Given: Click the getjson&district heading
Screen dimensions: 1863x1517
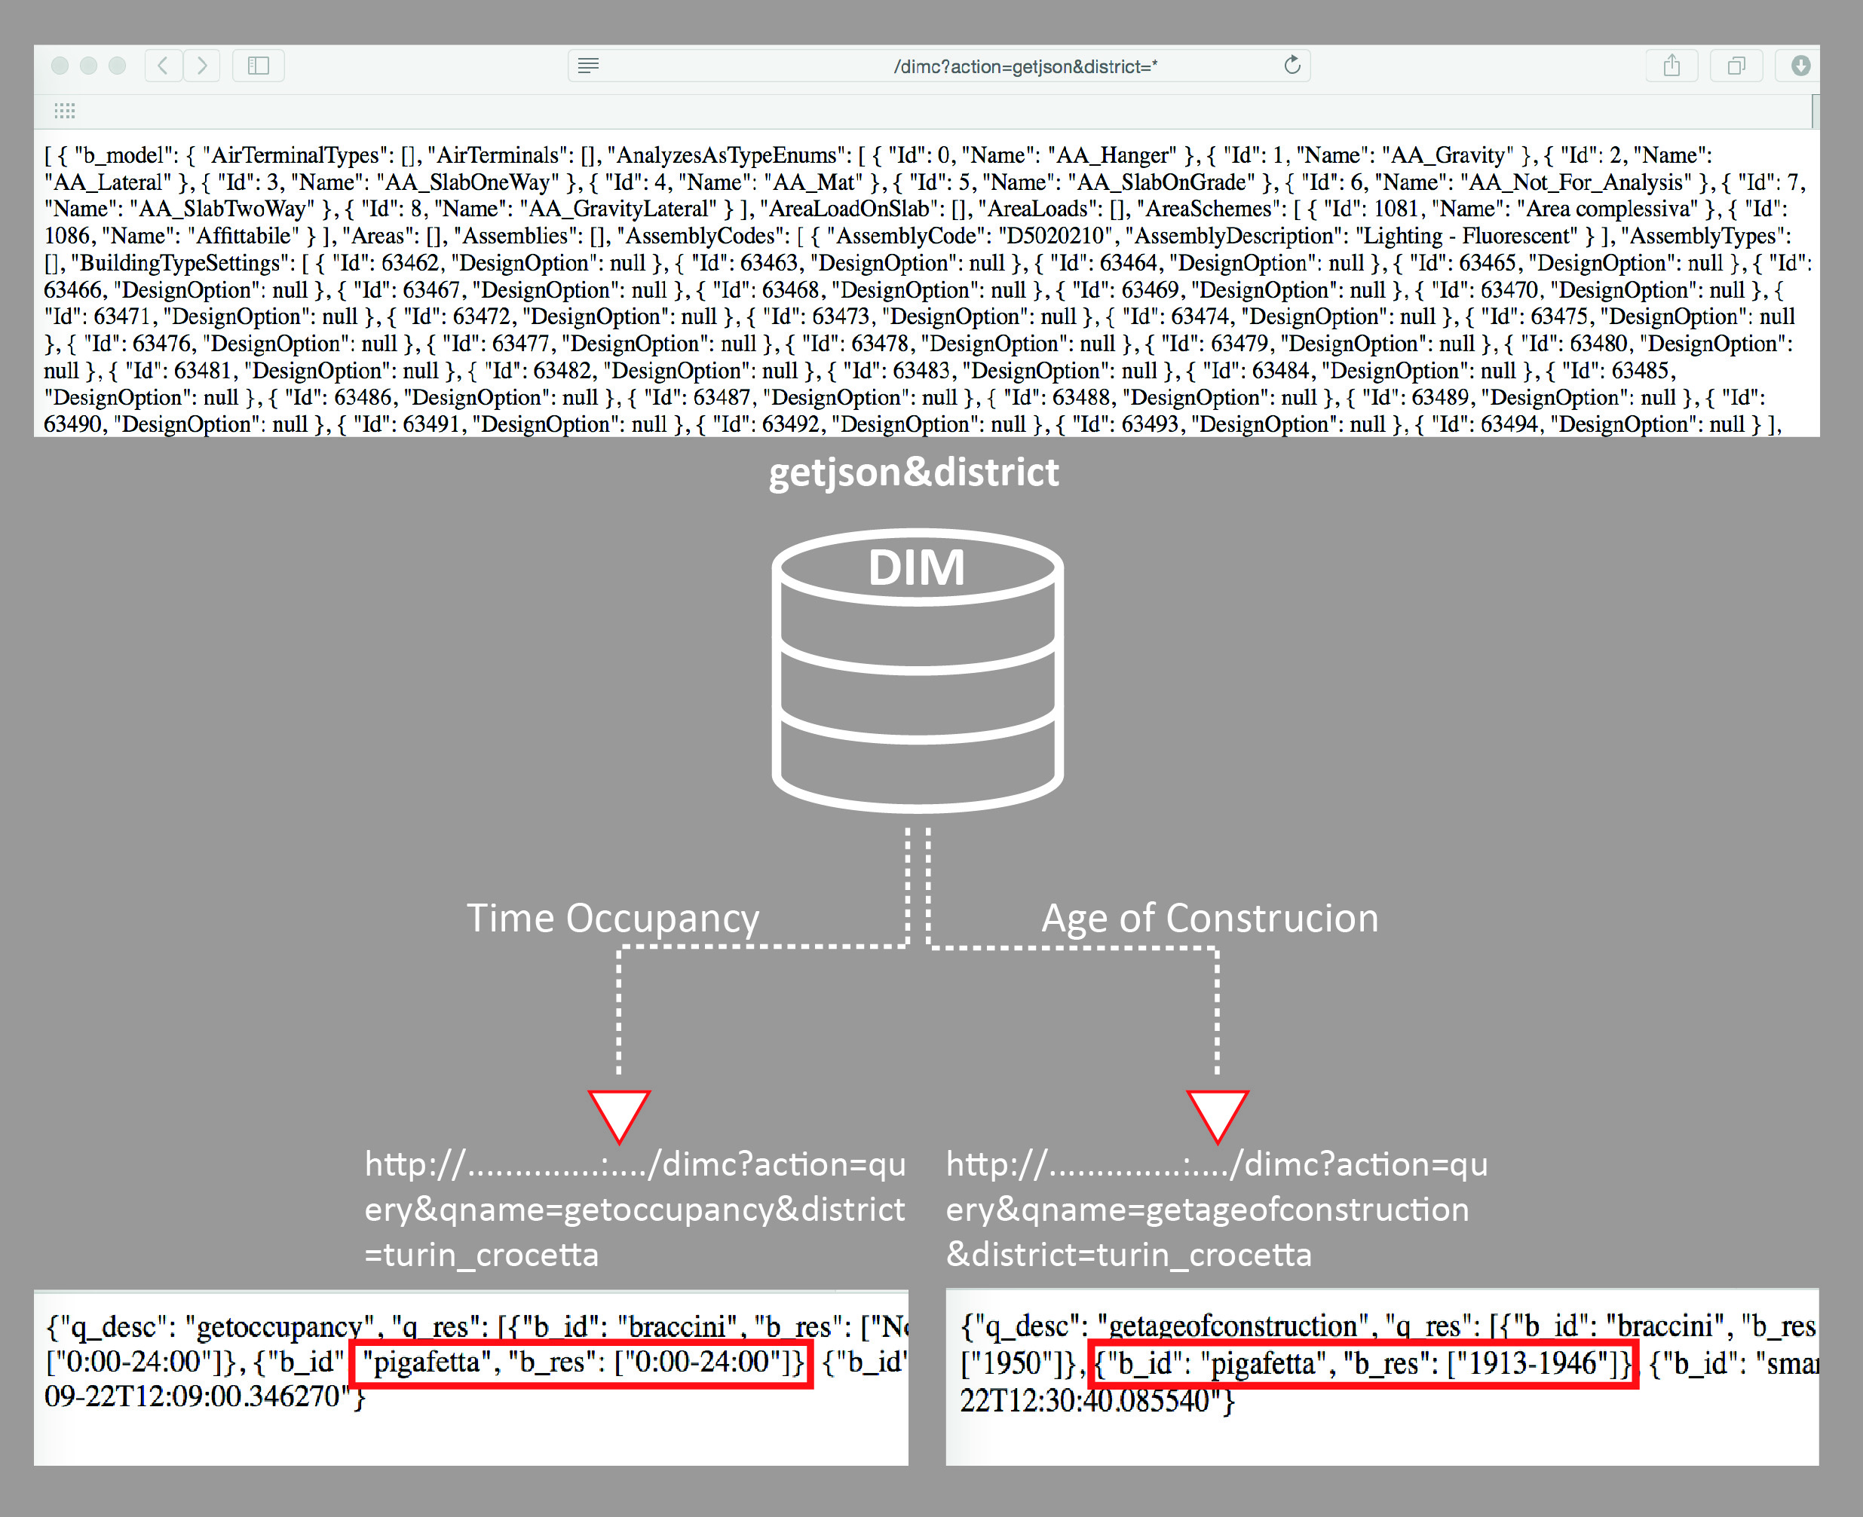Looking at the screenshot, I should point(914,472).
